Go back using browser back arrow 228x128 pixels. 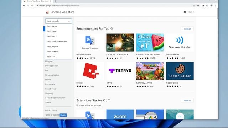point(24,6)
